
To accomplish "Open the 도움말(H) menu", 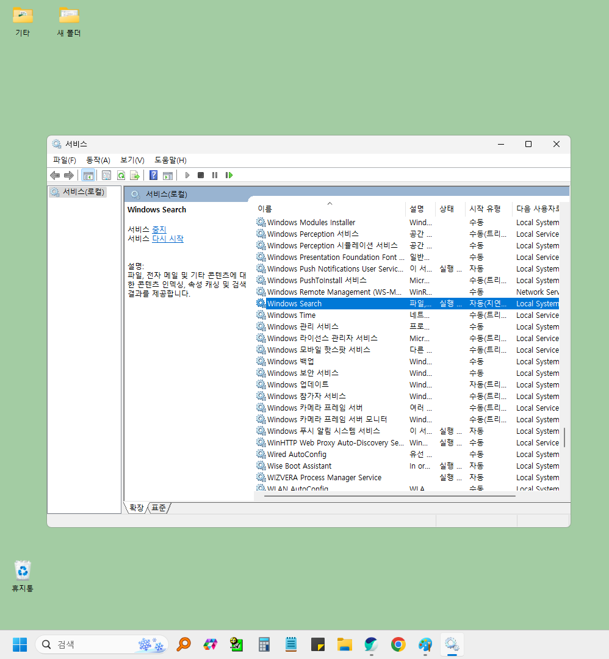I will [170, 160].
